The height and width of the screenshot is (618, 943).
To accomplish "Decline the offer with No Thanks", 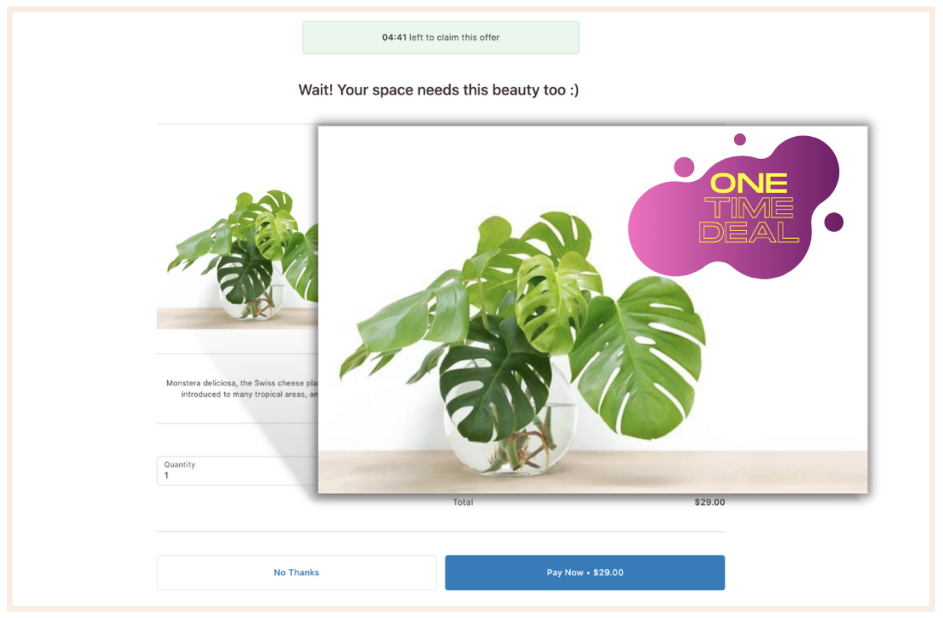I will 296,572.
